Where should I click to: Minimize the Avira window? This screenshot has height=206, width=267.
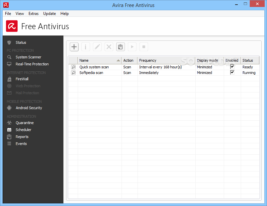(x=236, y=4)
